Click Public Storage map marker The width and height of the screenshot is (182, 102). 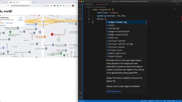click(x=36, y=24)
